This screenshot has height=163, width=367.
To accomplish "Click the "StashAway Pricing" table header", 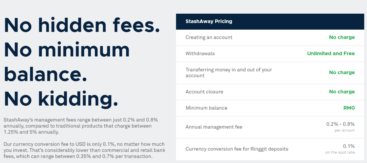I will click(209, 22).
